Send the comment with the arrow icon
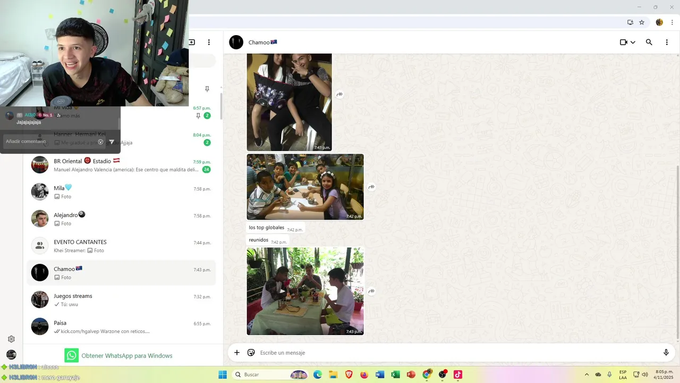Screen dimensions: 680x383 point(112,141)
